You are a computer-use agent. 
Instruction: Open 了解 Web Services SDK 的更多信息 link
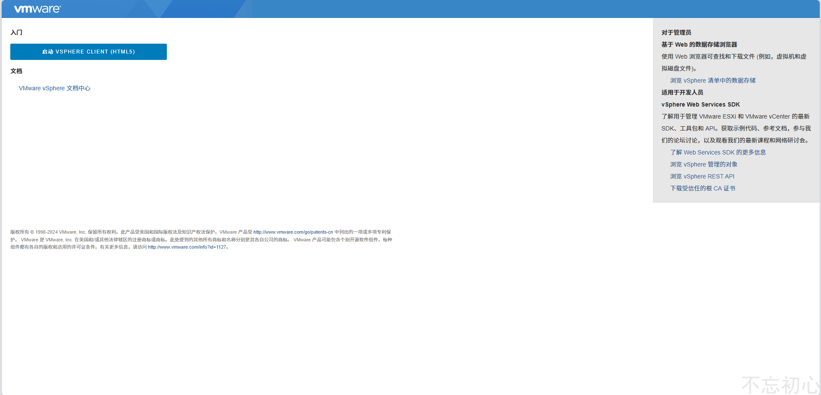(x=718, y=152)
